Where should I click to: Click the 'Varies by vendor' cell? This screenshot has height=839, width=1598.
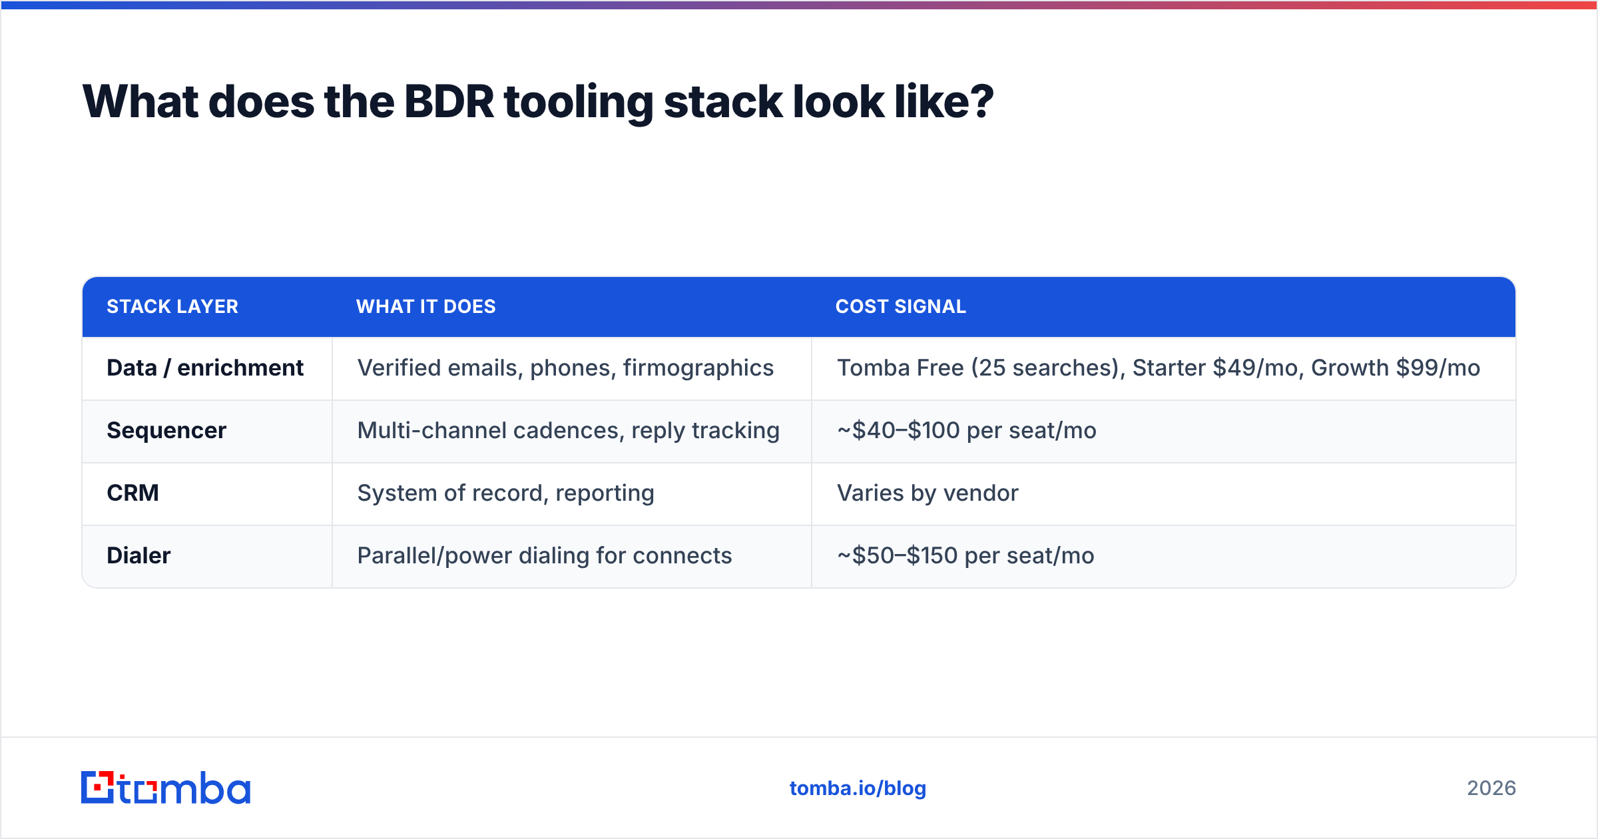[x=1164, y=493]
